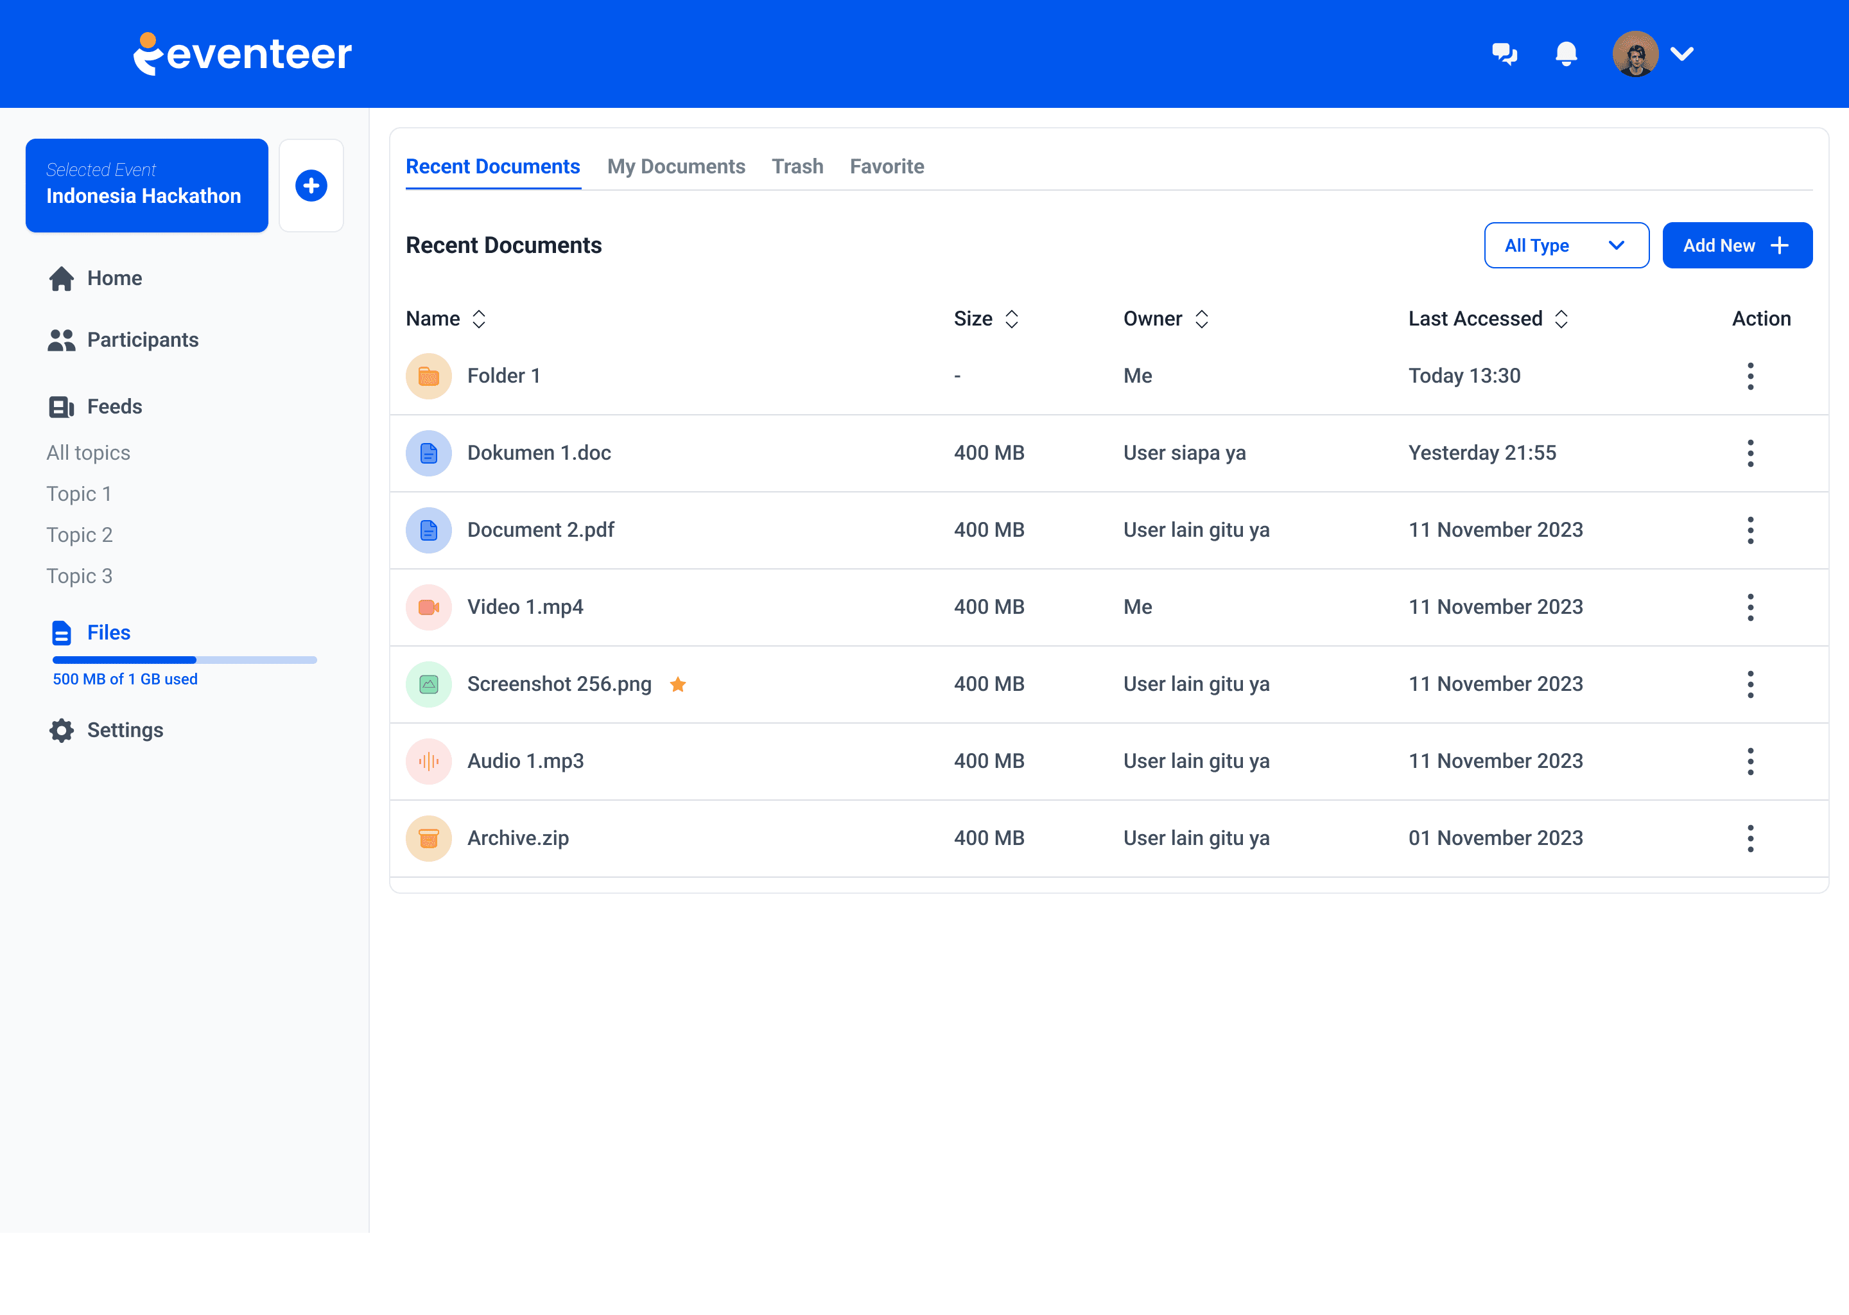Toggle sort order on Name column

tap(479, 319)
